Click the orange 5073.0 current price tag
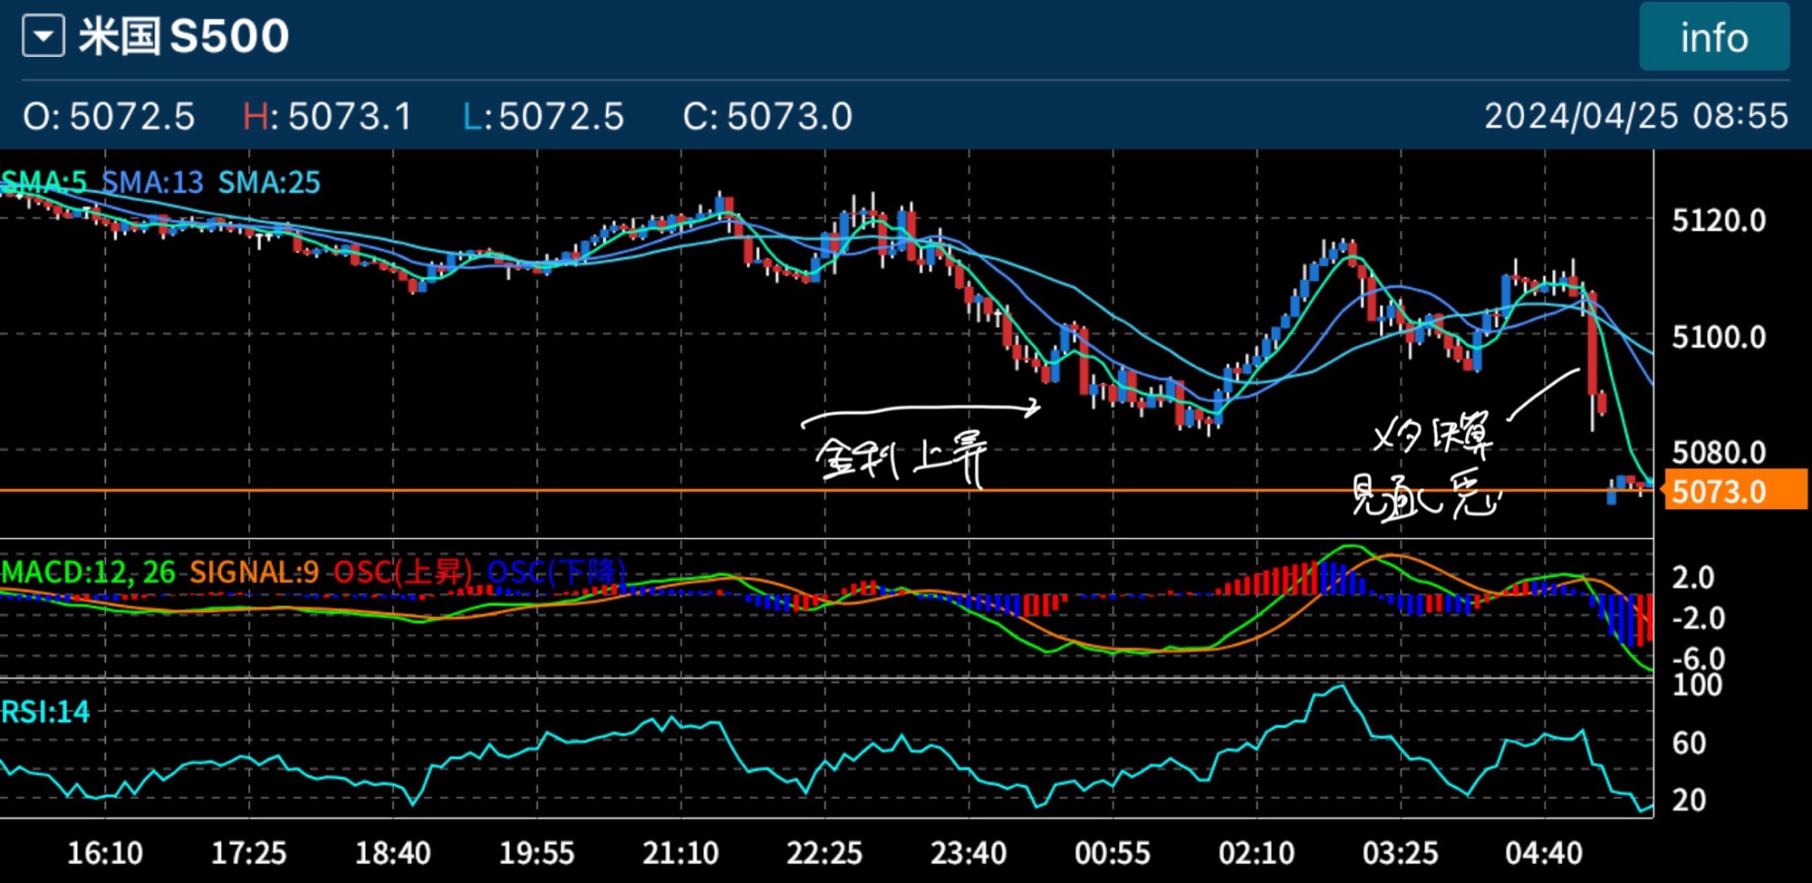 coord(1734,492)
